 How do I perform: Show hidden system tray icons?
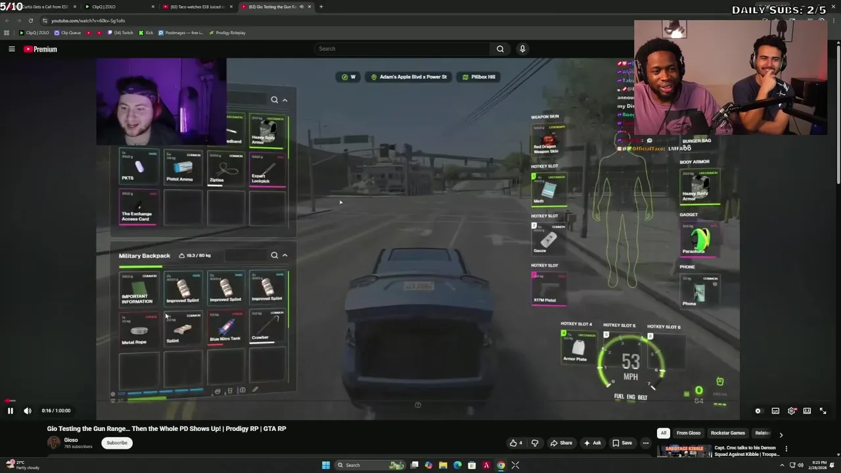click(x=782, y=465)
